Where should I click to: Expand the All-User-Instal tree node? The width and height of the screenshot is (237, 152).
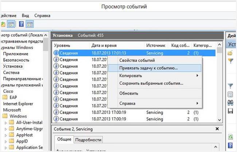(6, 123)
